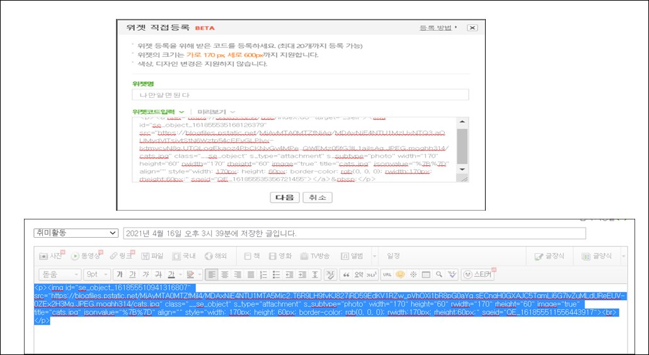Select the 일정 schedule item
649x355 pixels.
tap(393, 256)
